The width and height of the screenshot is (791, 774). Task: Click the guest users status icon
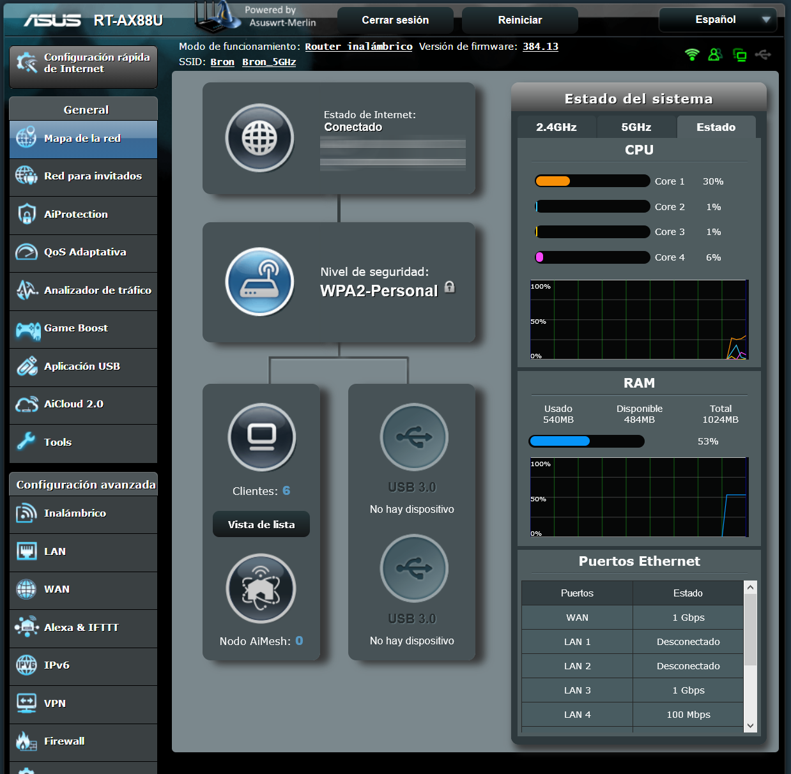pos(715,55)
